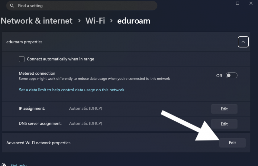Image resolution: width=258 pixels, height=166 pixels.
Task: Edit the IP assignment setting
Action: [x=224, y=109]
